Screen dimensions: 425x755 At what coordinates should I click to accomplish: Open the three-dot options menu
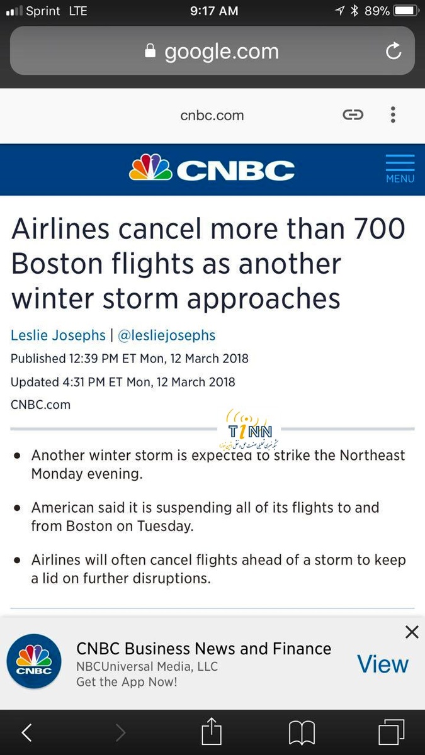(393, 115)
